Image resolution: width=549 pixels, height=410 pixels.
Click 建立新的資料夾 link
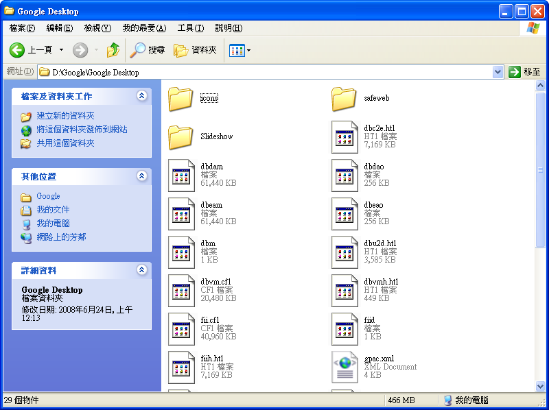click(x=65, y=116)
